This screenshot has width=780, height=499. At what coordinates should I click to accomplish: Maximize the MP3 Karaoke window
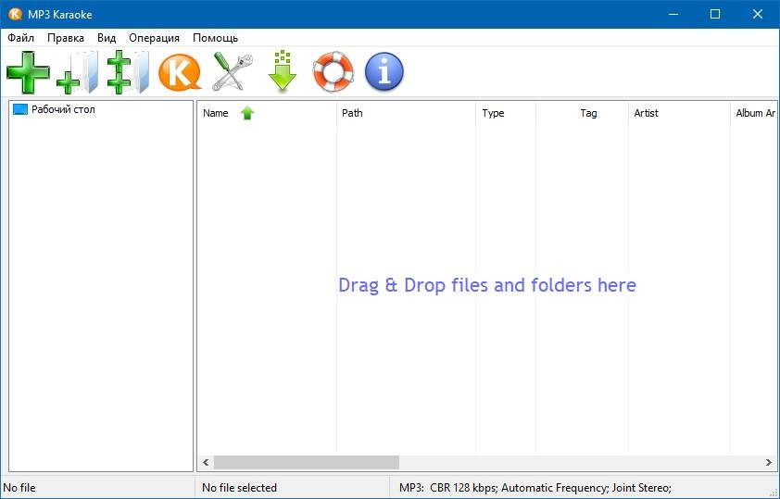715,15
